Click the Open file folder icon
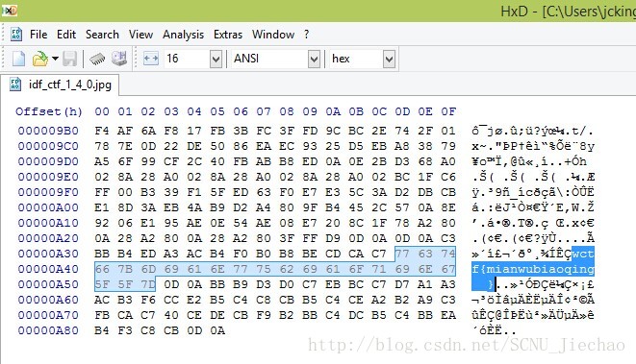 click(x=40, y=59)
